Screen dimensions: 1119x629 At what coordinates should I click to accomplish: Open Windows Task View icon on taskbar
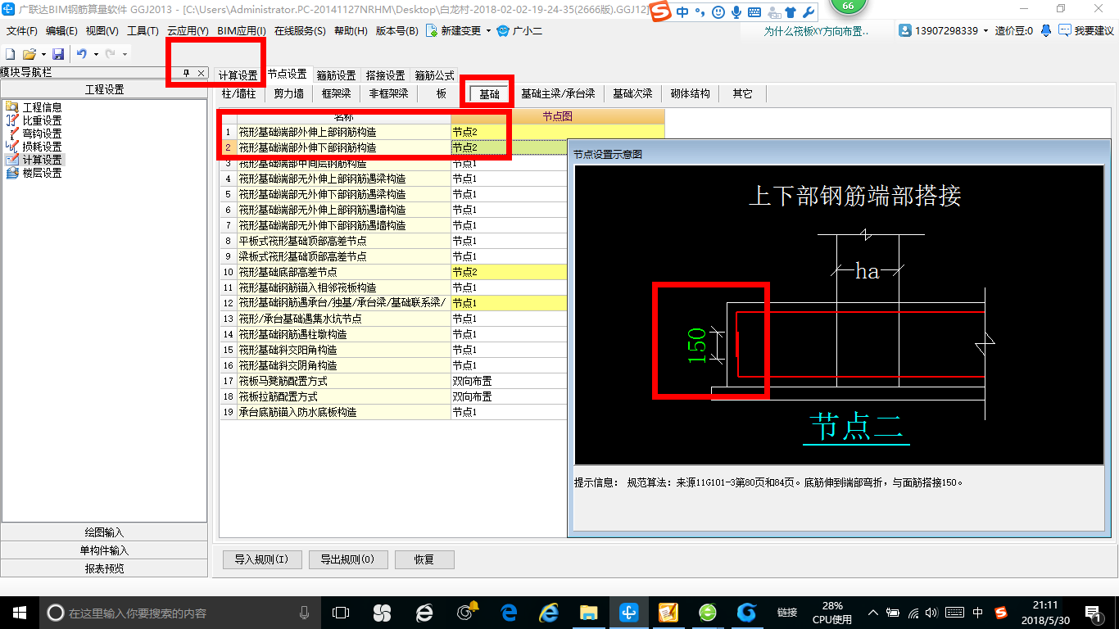[x=340, y=612]
